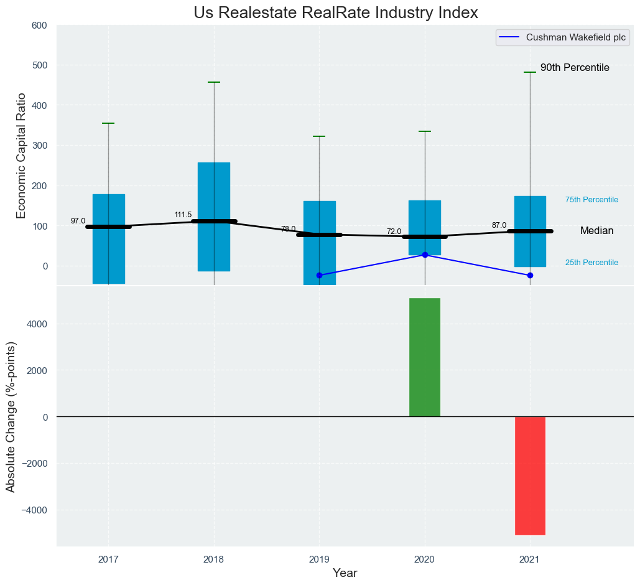Screen dimensions: 640x585
Task: Click the 111.5 median value label
Action: tap(183, 215)
